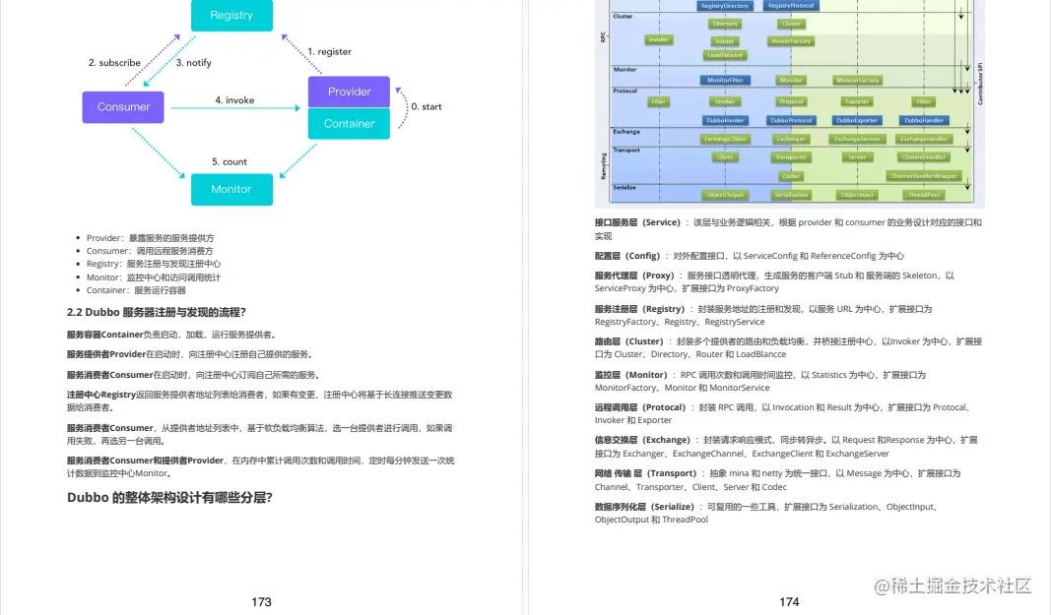
Task: Click the purple Consumer box in the diagram
Action: 123,107
